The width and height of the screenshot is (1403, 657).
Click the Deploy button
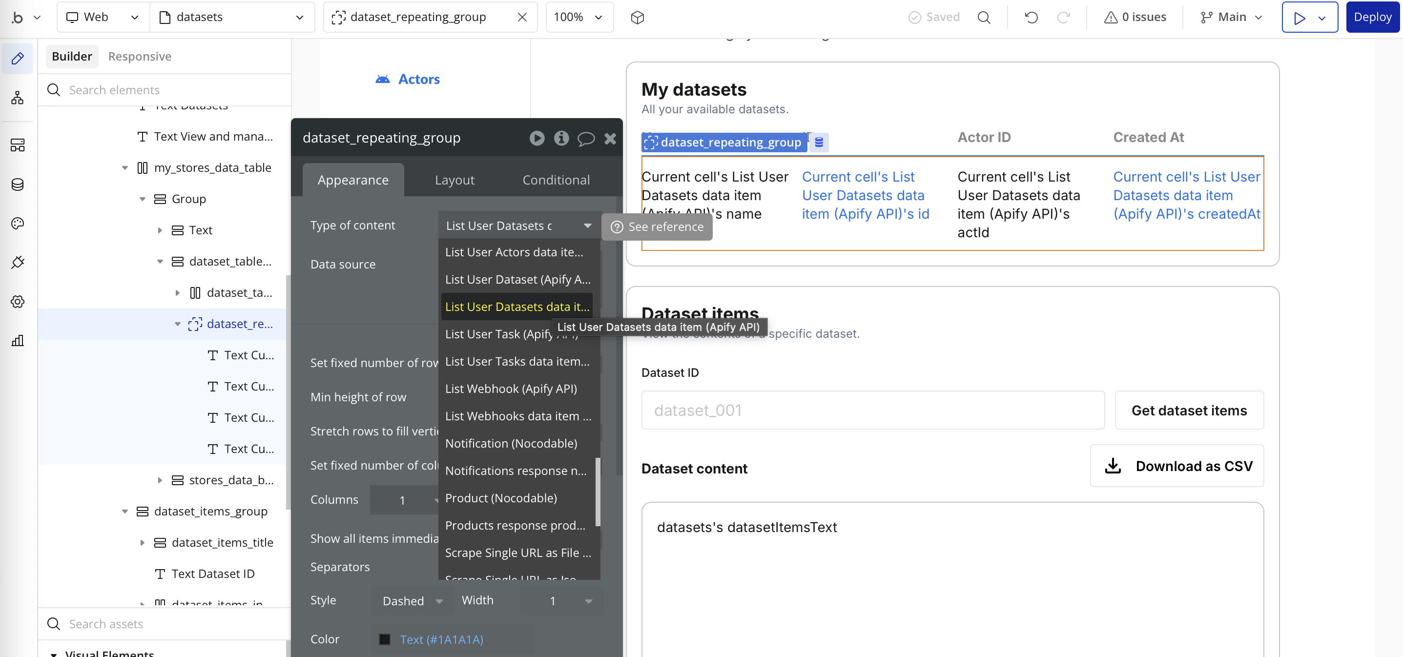click(1373, 17)
